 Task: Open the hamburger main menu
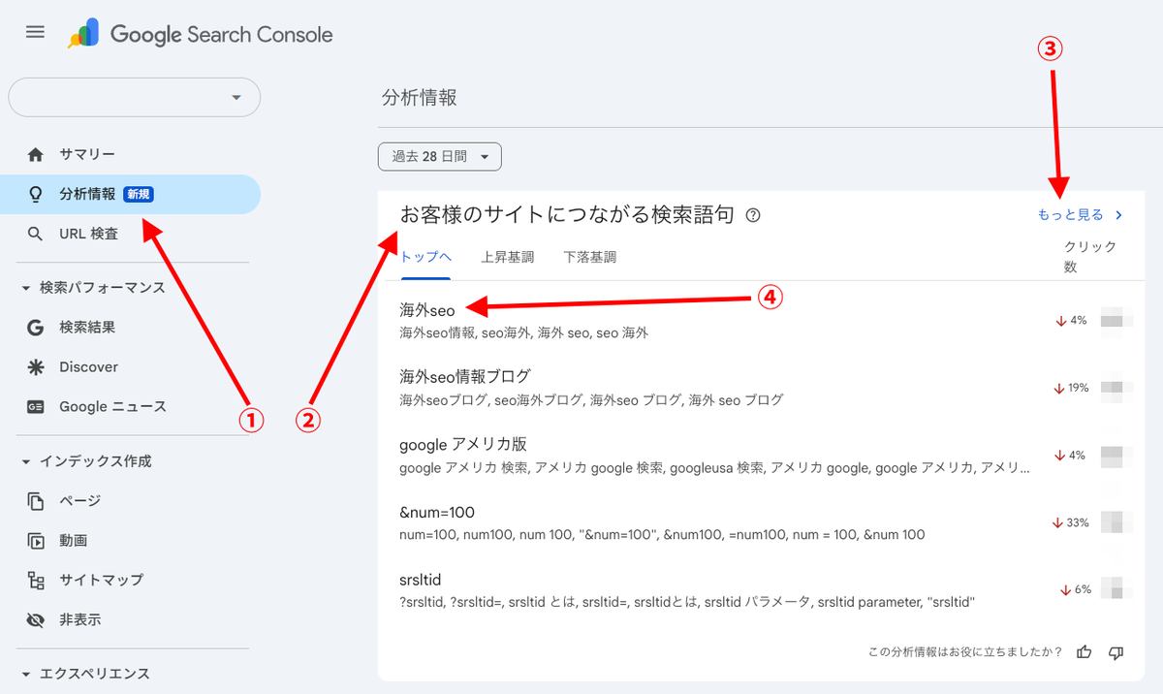click(35, 32)
